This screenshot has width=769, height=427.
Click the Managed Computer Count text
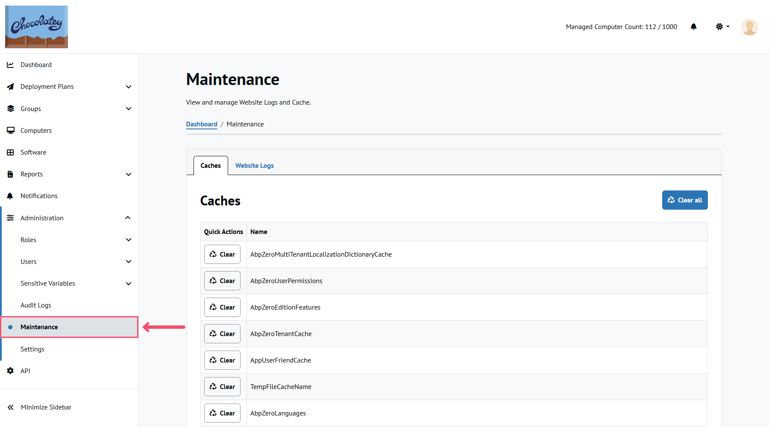[x=621, y=26]
